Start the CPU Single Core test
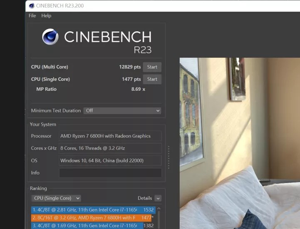Image resolution: width=300 pixels, height=229 pixels. pos(152,79)
